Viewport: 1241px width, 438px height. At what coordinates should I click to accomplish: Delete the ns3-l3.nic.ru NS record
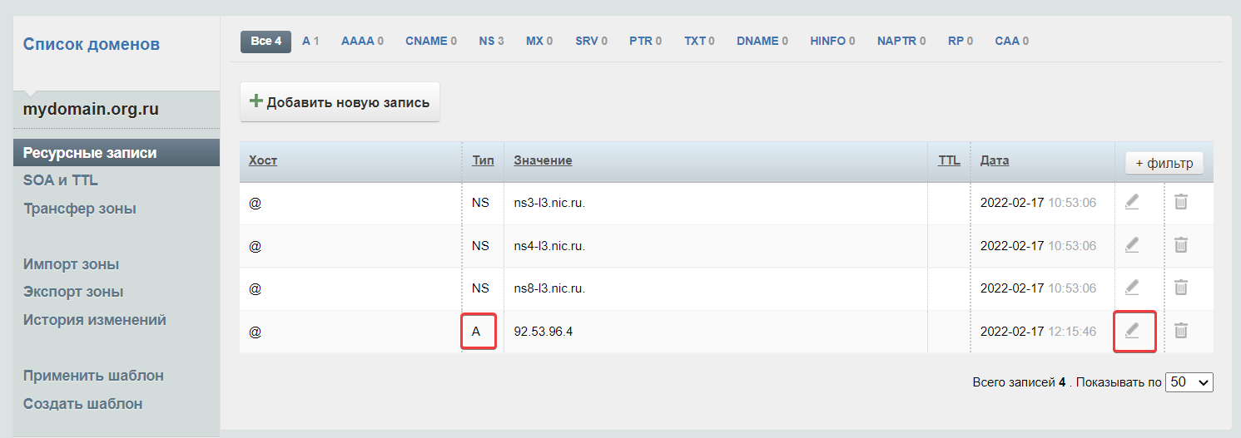click(1180, 202)
